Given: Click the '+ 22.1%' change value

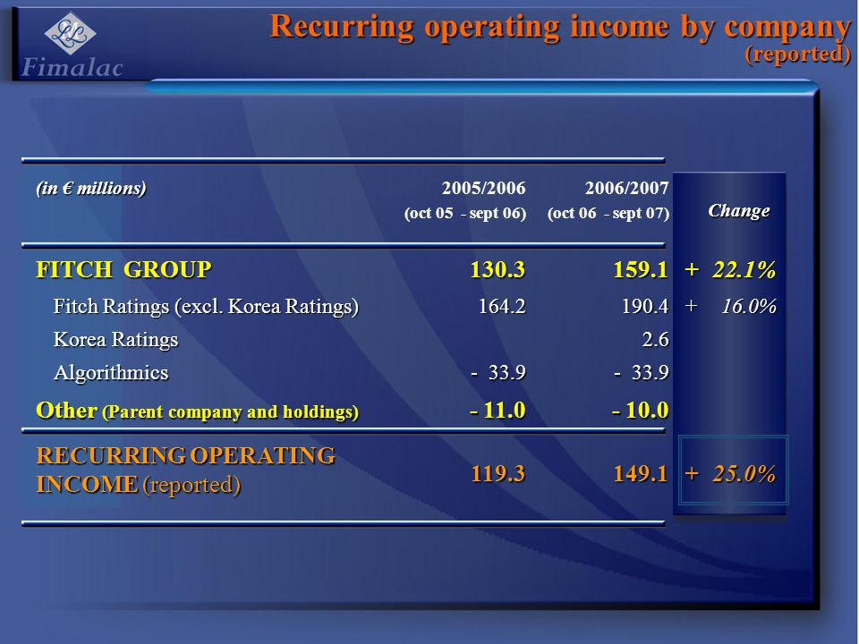Looking at the screenshot, I should pyautogui.click(x=730, y=269).
